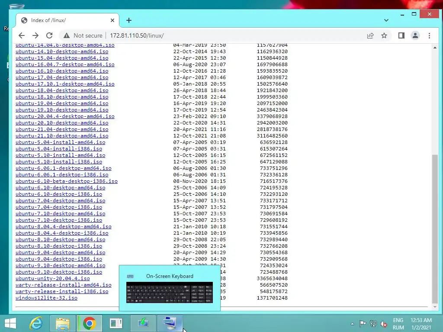Open ubuntu-5.04-install-i386.iso link
This screenshot has width=443, height=332.
tap(59, 149)
